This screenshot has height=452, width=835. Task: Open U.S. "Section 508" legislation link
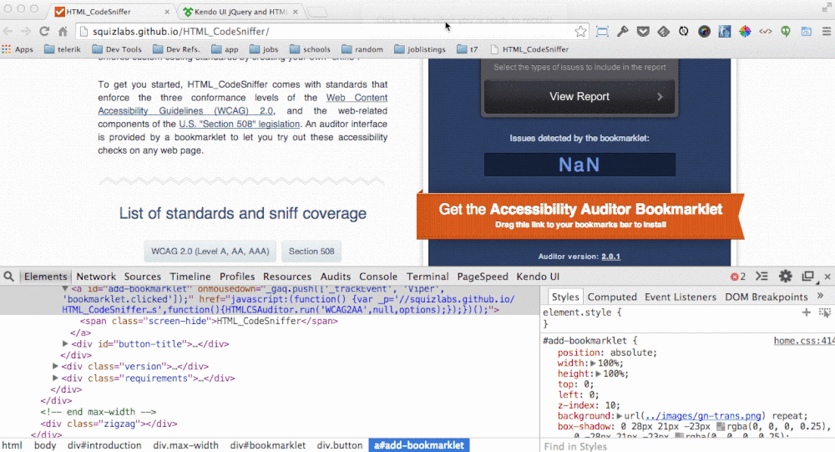239,124
